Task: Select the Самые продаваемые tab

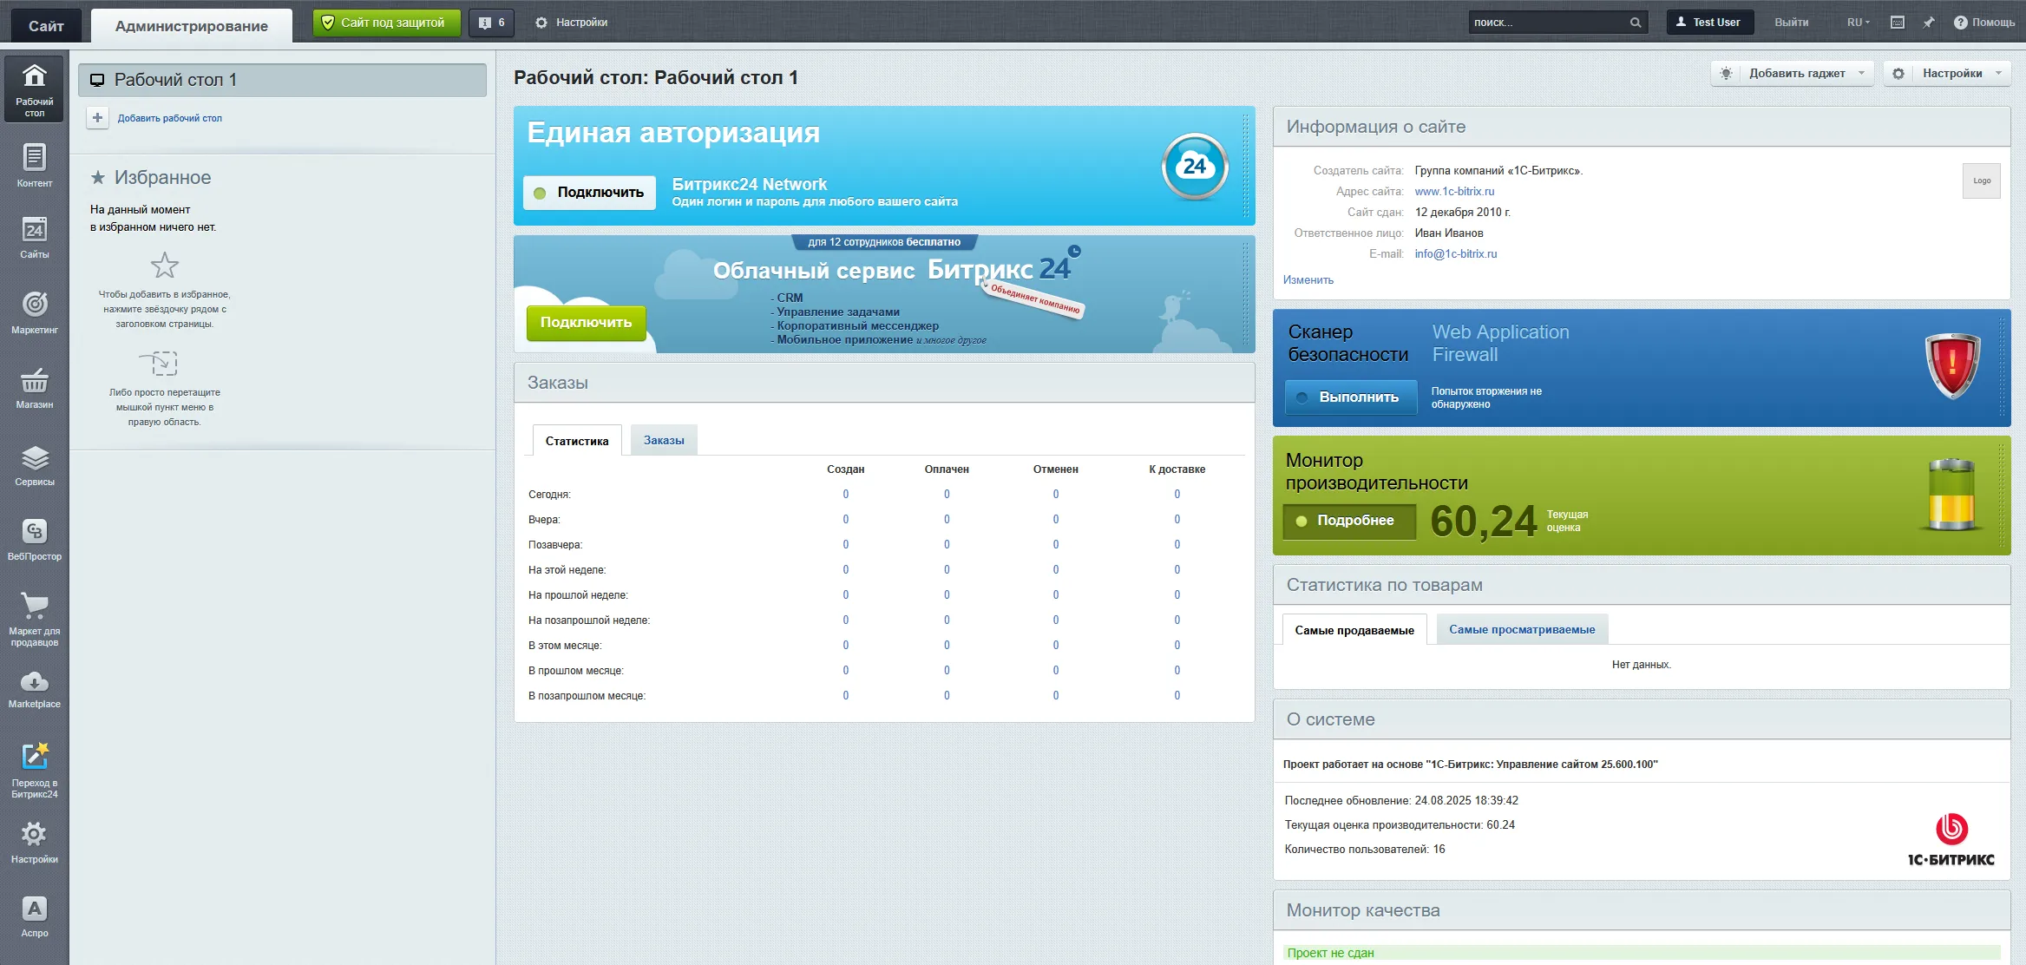Action: tap(1354, 630)
